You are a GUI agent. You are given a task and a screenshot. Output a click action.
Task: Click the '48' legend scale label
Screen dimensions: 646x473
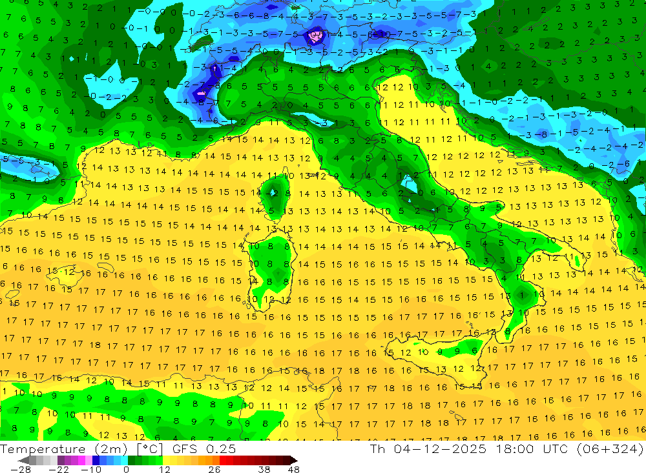pos(294,470)
